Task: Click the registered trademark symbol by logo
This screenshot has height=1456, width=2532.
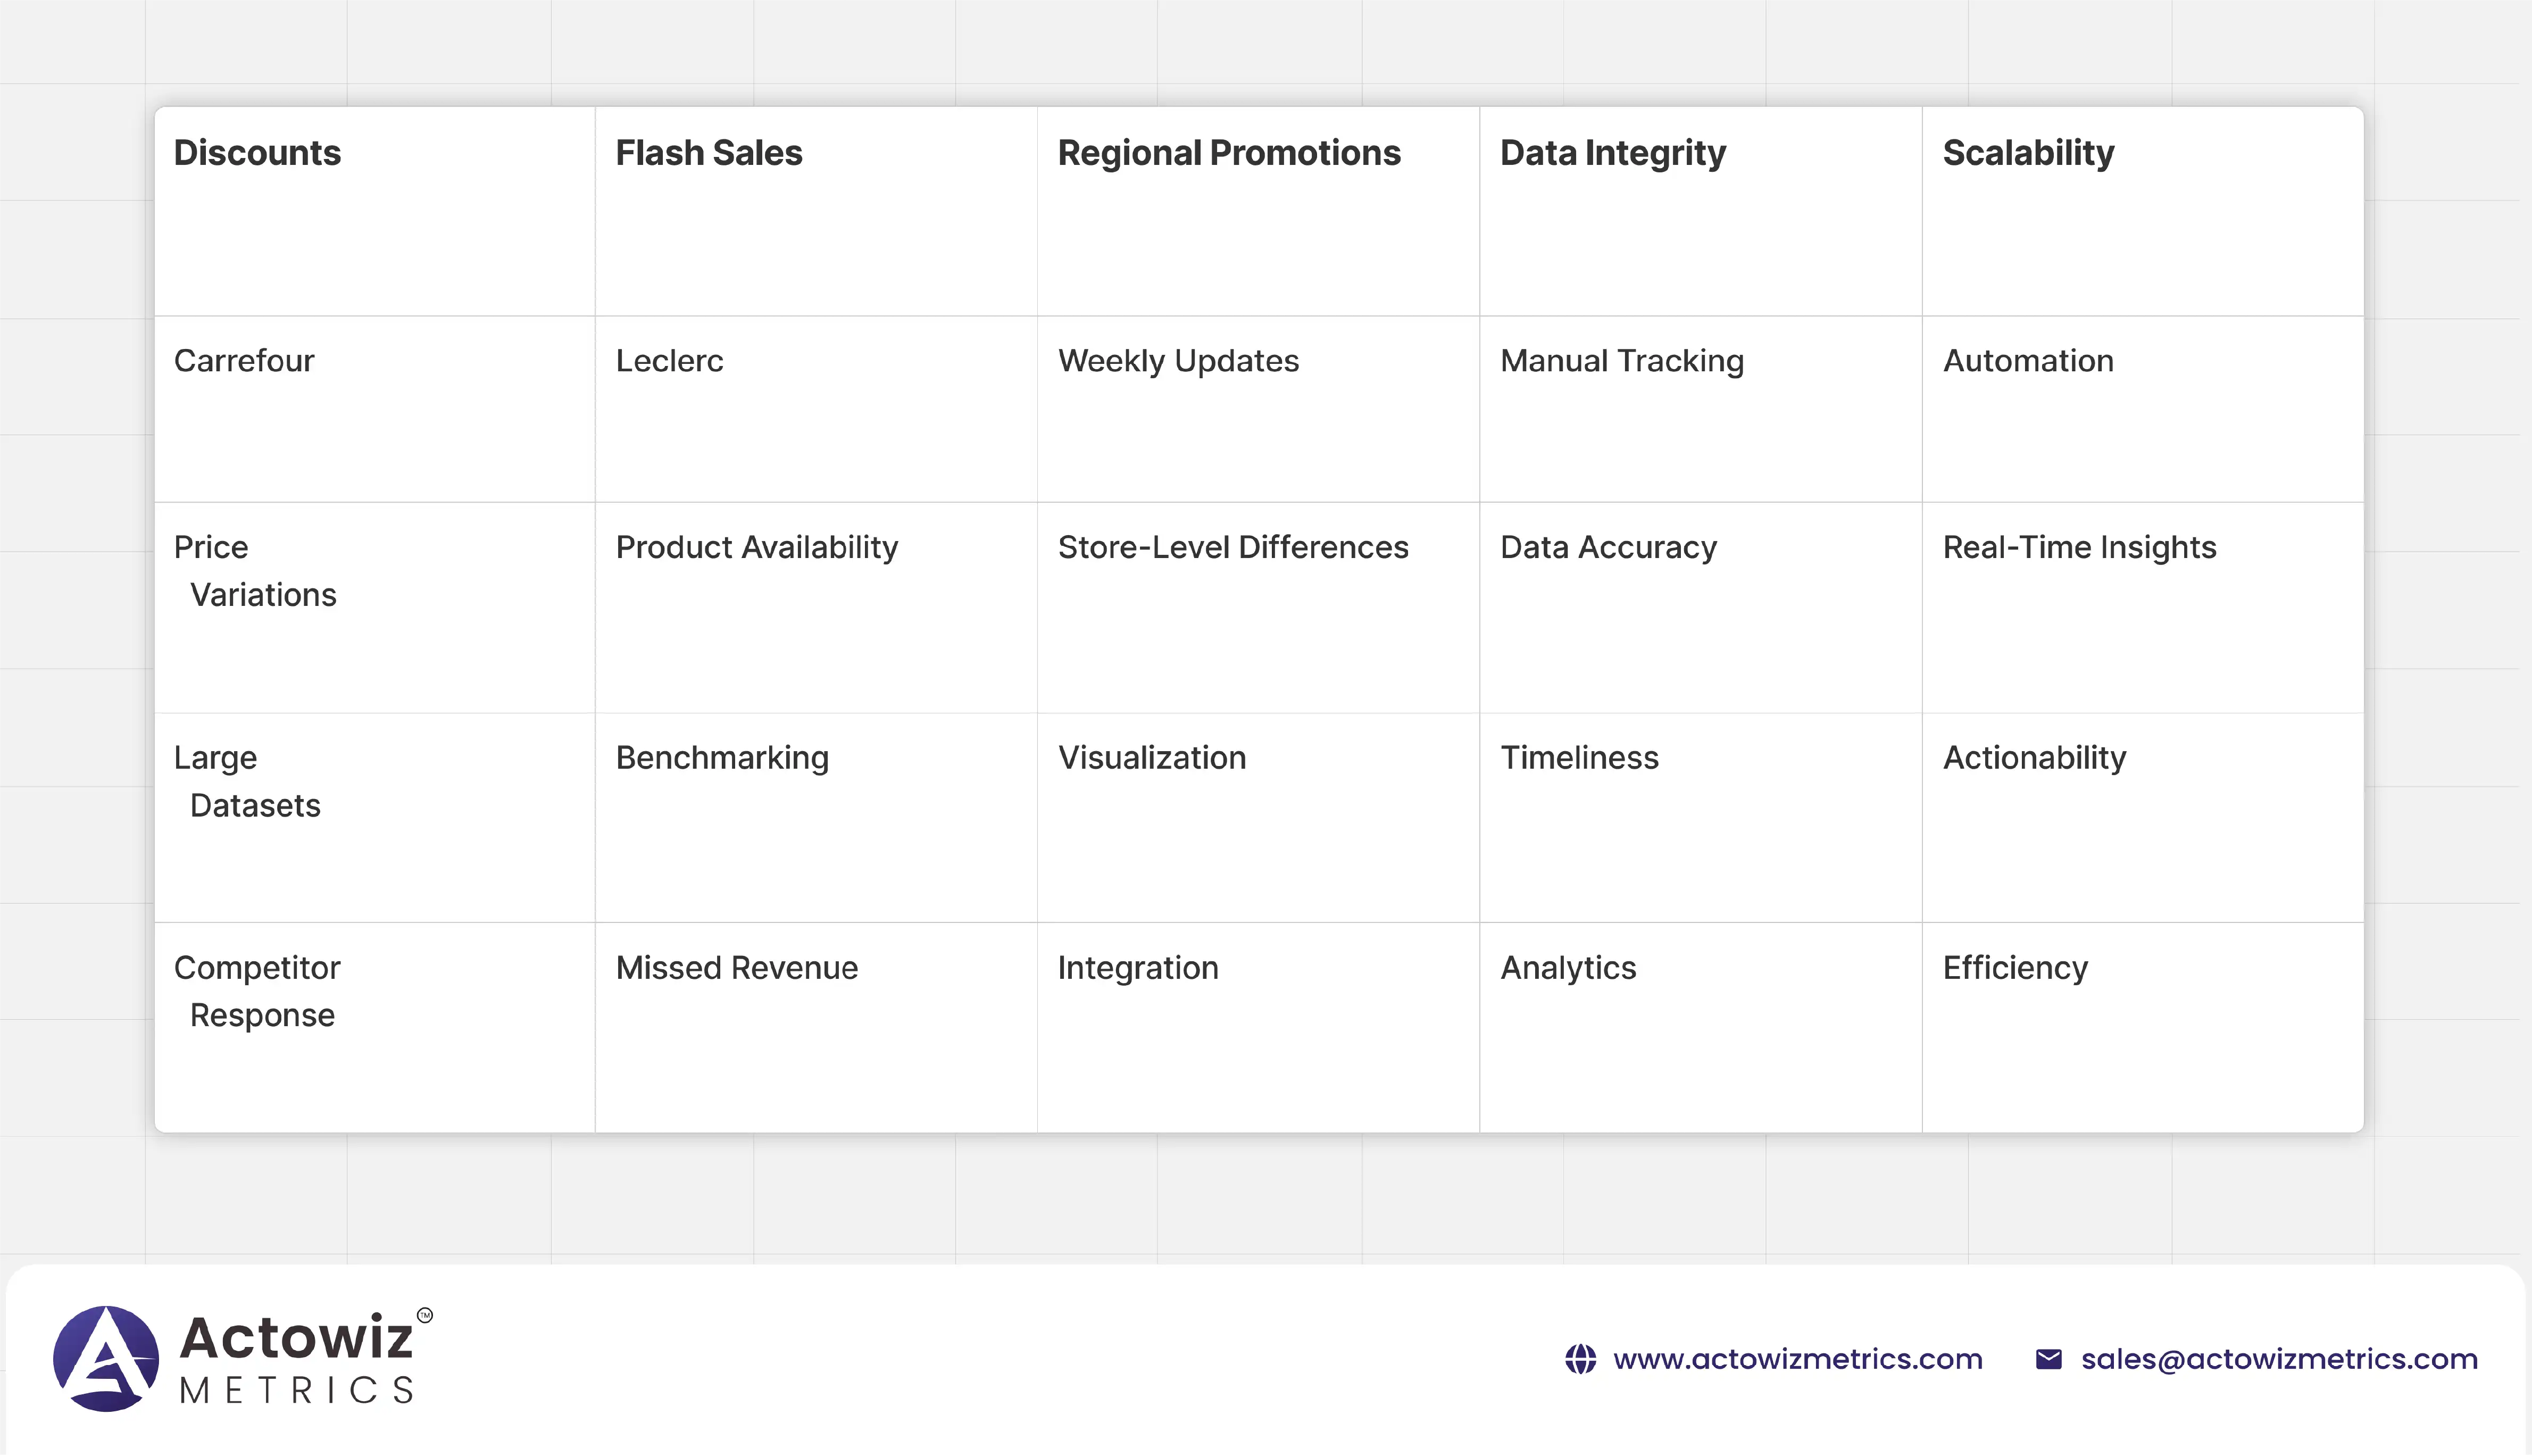Action: (425, 1315)
